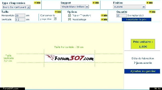
Task: Open infos badge for Taille section
Action: pos(58,12)
